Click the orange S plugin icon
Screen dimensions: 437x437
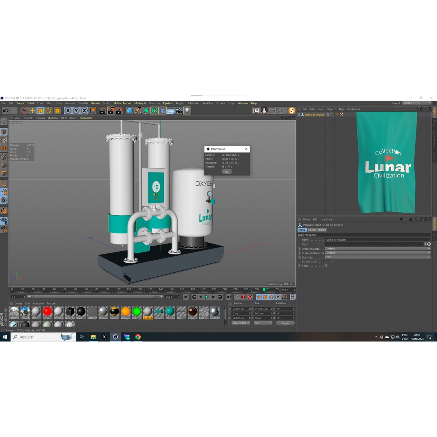[x=291, y=110]
